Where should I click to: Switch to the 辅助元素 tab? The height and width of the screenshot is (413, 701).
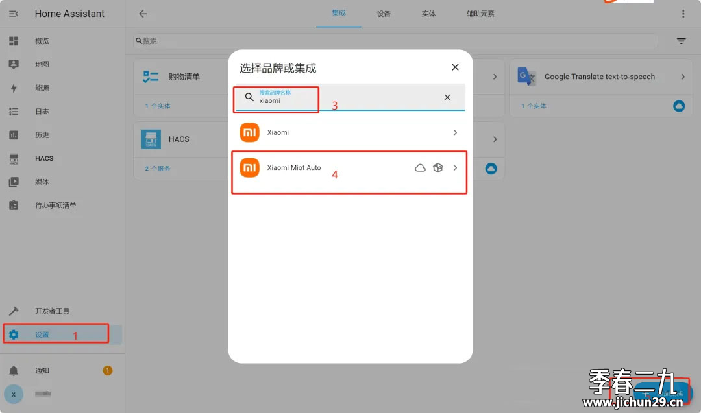(480, 14)
